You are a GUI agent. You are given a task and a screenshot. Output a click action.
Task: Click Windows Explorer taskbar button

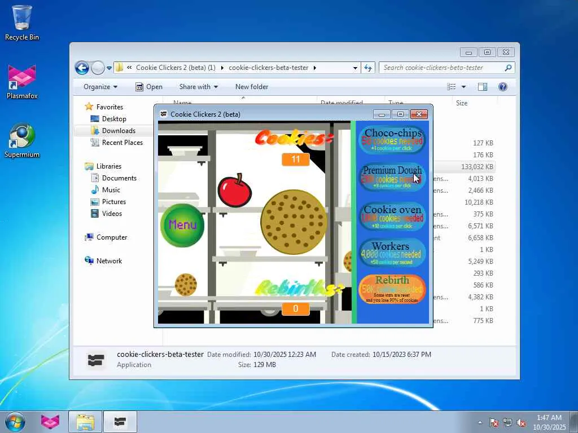pyautogui.click(x=85, y=422)
